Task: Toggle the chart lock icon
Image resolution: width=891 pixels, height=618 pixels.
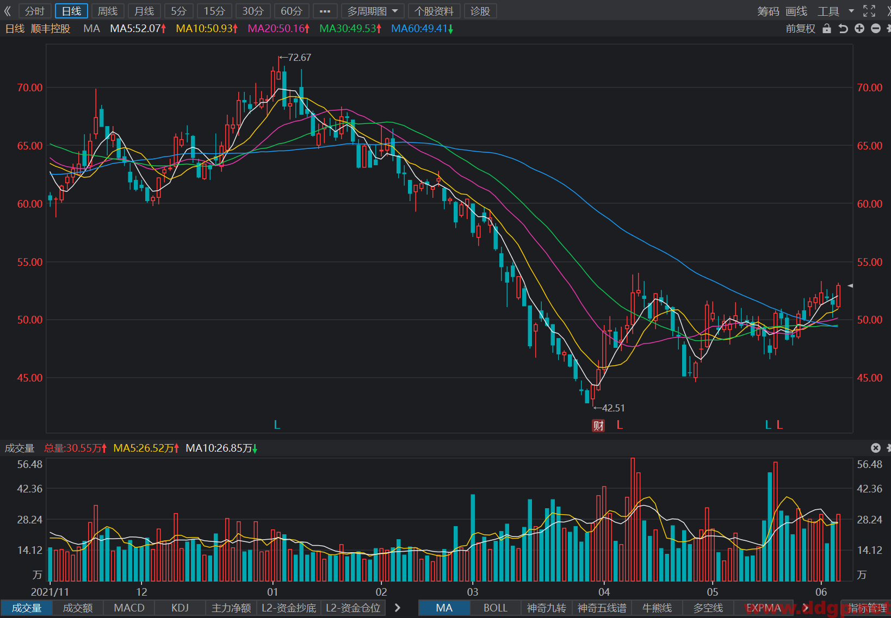Action: (827, 28)
